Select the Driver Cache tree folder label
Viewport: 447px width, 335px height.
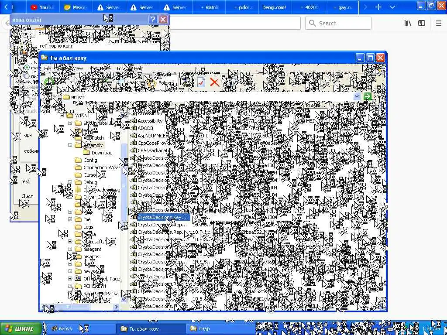[97, 197]
